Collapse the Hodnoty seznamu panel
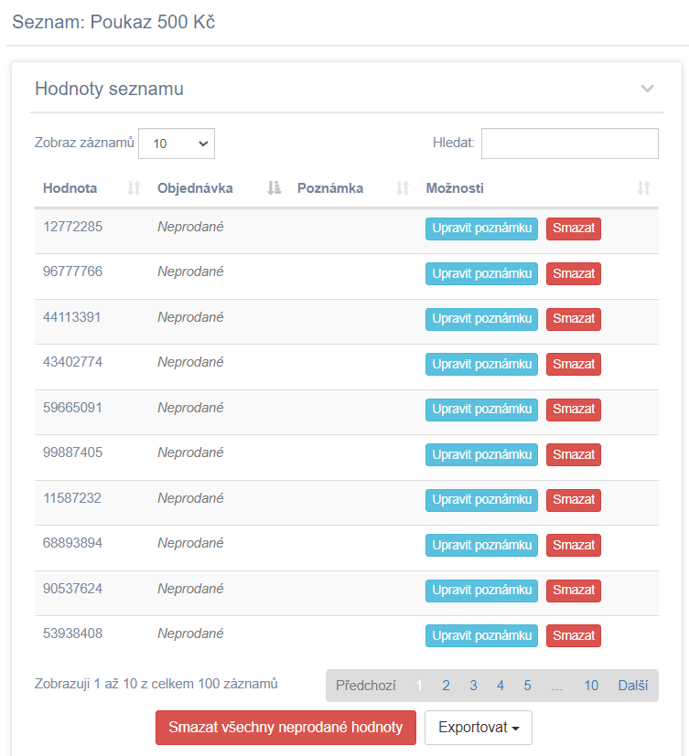 click(x=647, y=89)
